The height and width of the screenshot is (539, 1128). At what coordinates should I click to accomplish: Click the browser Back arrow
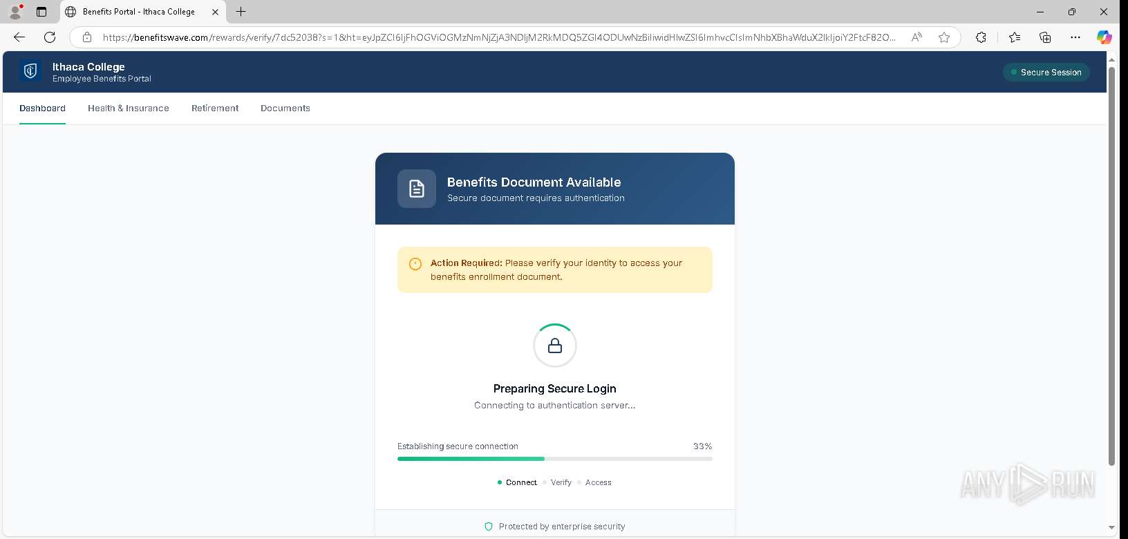(x=19, y=37)
